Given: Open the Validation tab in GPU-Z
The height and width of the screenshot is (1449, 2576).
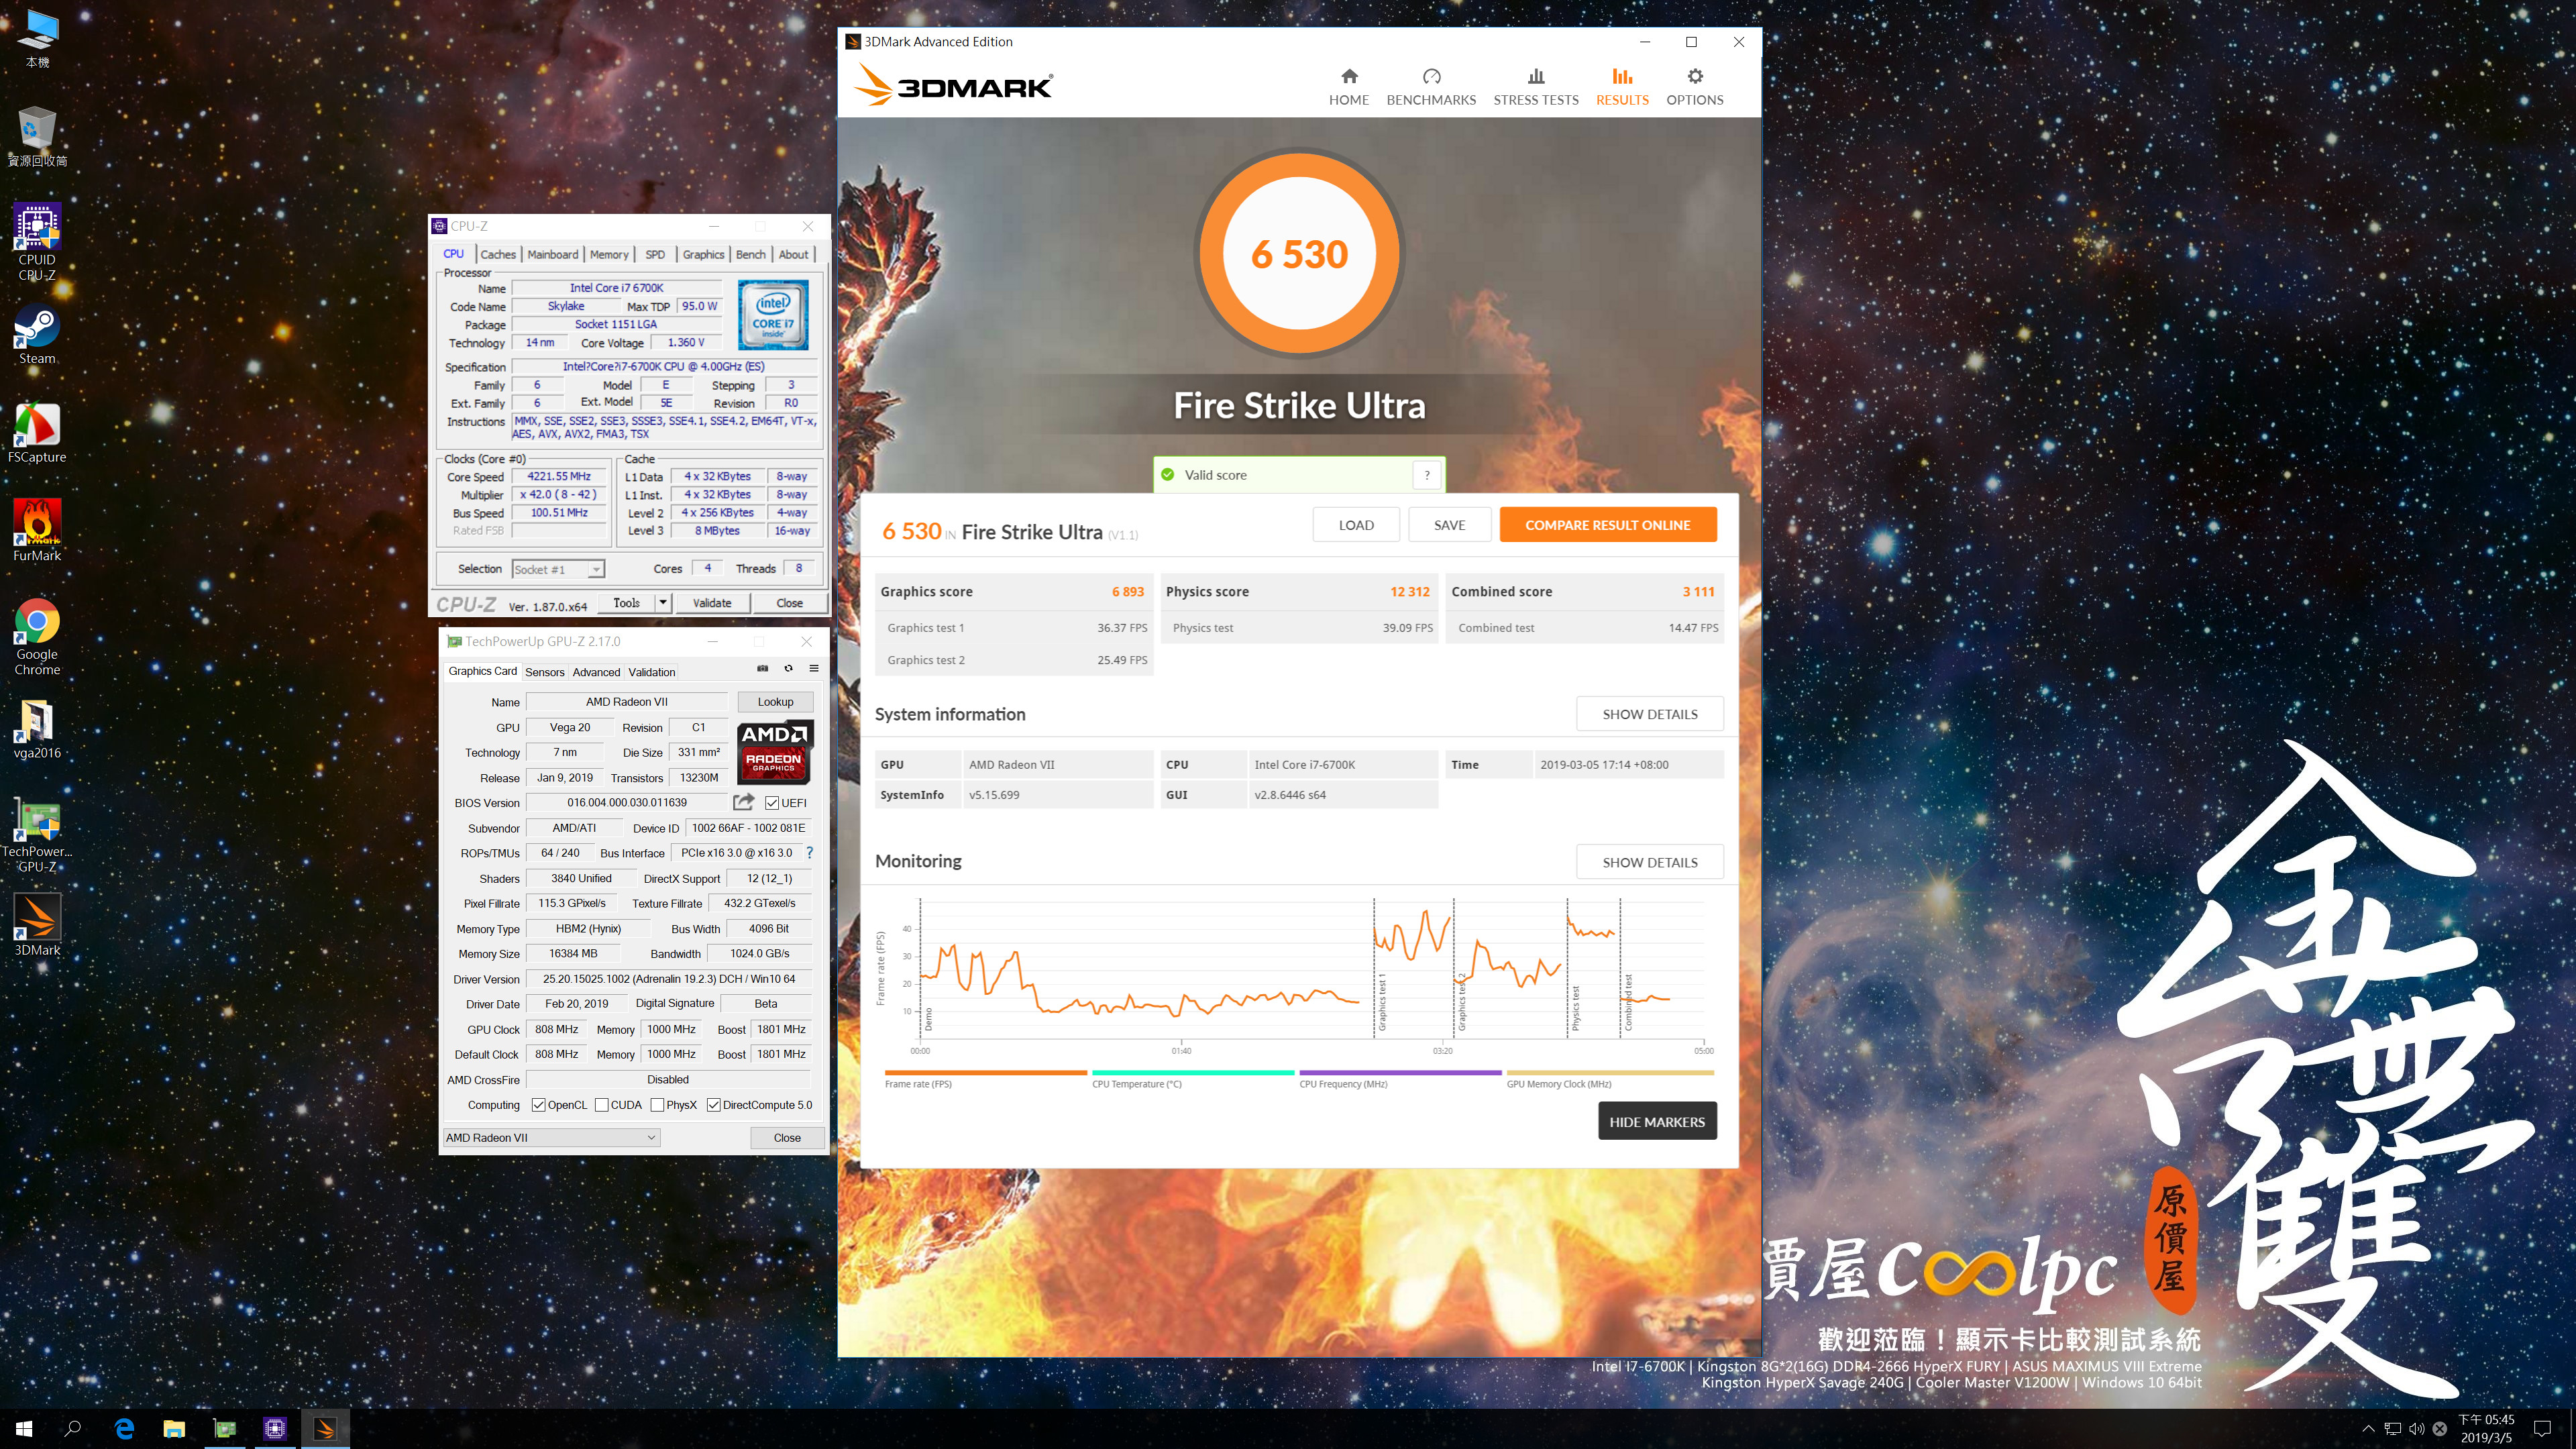Looking at the screenshot, I should pyautogui.click(x=652, y=672).
